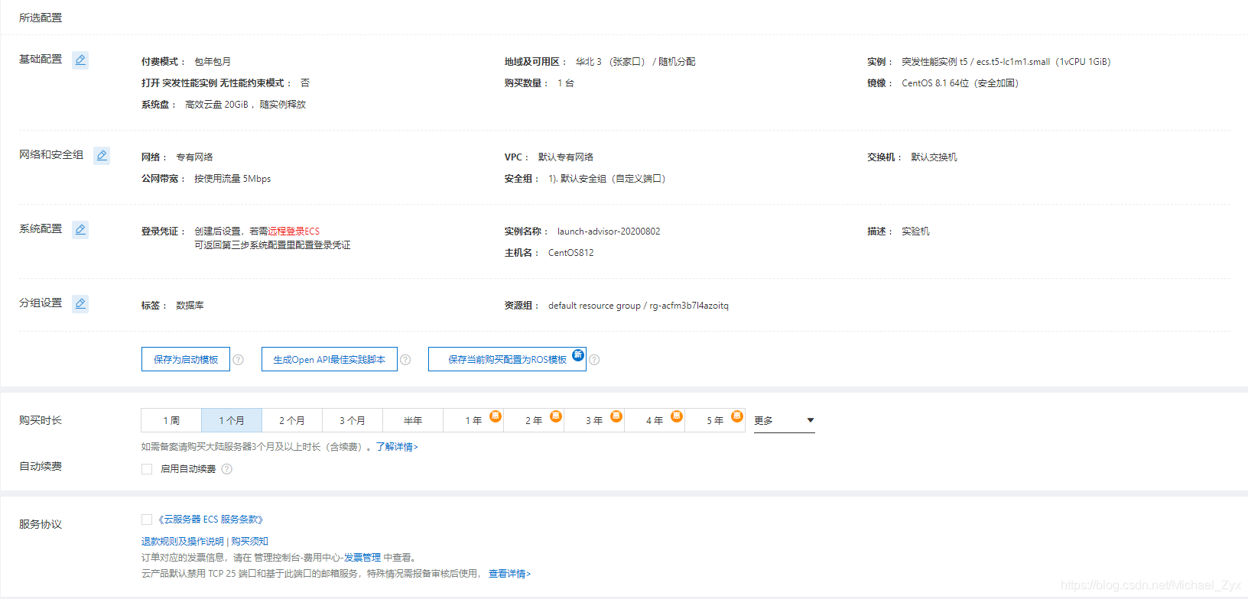Click the 生成Open API最佳实践脚本 button

coord(330,359)
